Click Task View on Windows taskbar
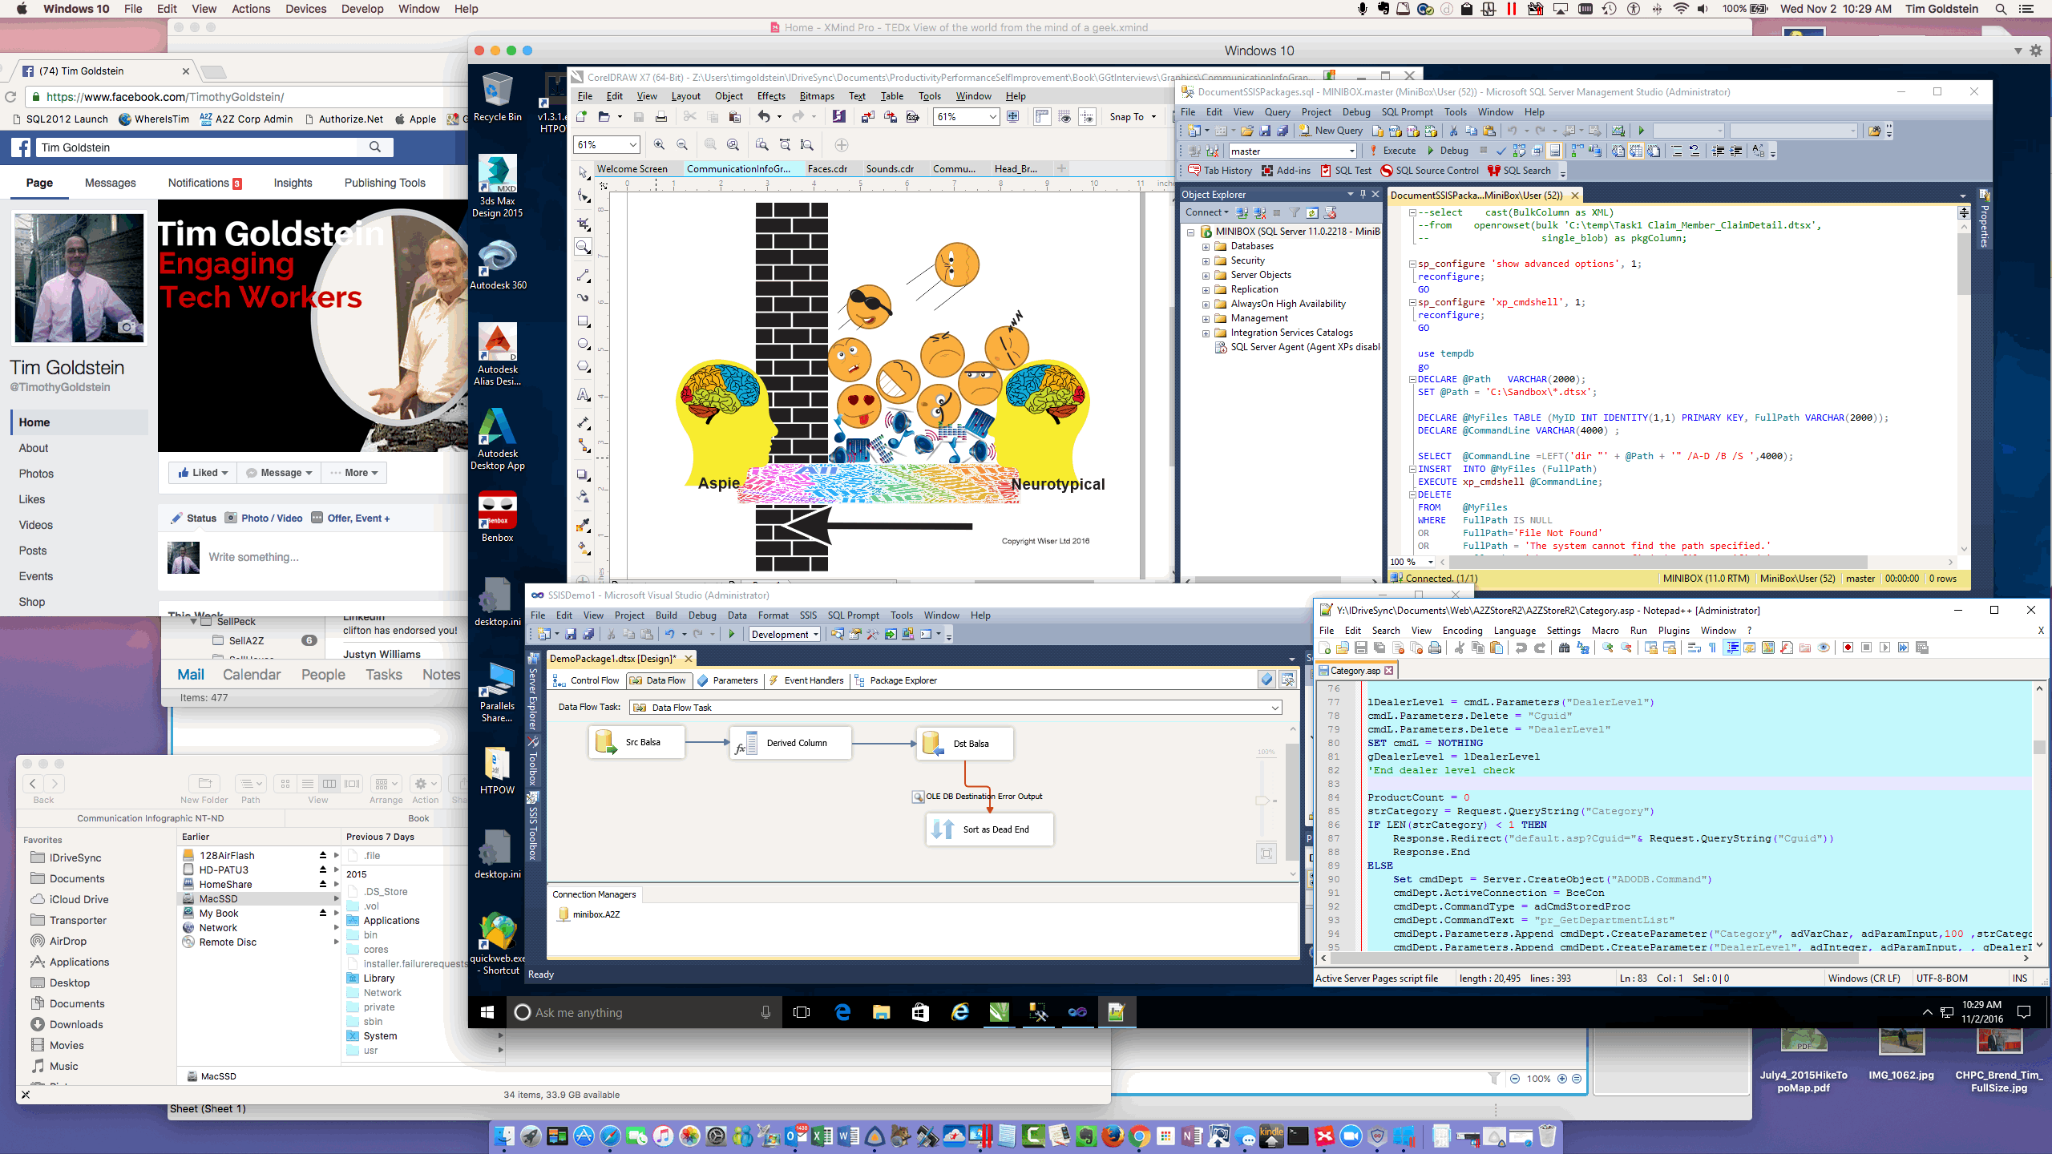The height and width of the screenshot is (1154, 2052). pos(802,1012)
